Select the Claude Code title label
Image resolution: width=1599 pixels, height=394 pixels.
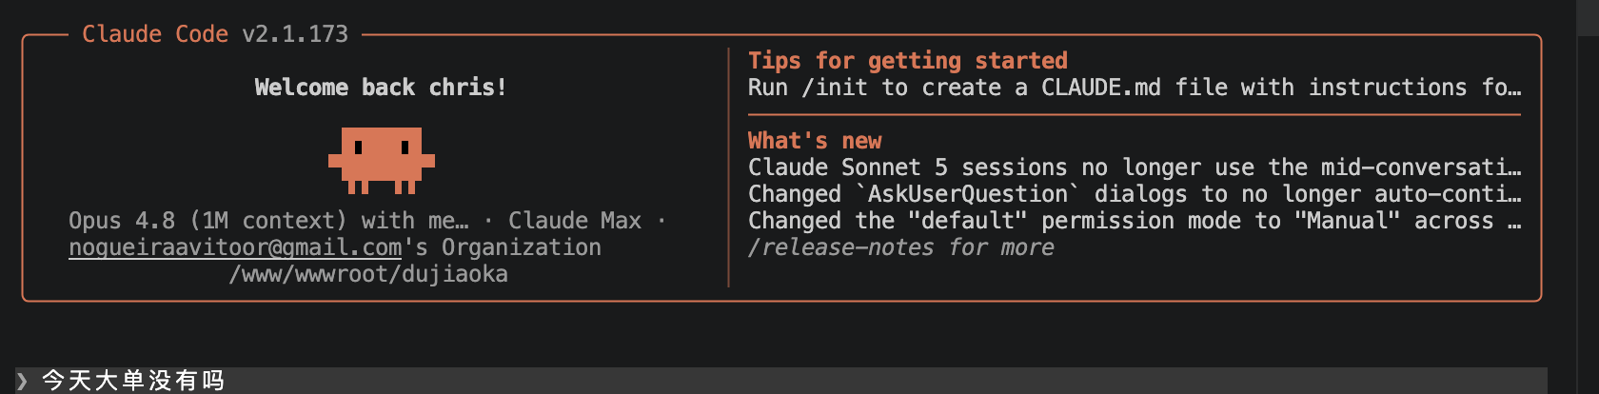[155, 34]
